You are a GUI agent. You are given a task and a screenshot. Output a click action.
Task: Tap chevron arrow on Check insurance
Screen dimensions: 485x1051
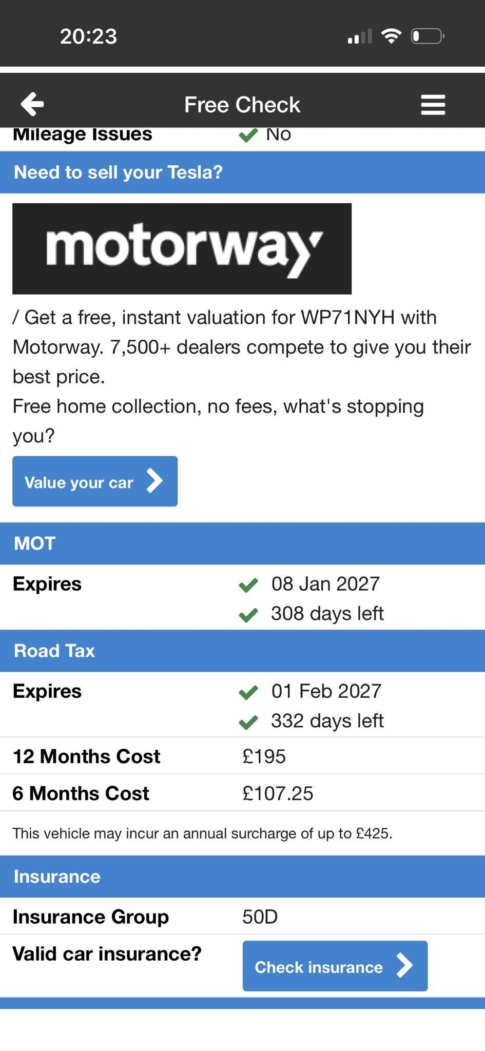tap(404, 966)
